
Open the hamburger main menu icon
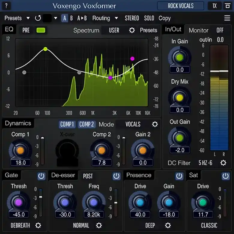click(x=227, y=18)
